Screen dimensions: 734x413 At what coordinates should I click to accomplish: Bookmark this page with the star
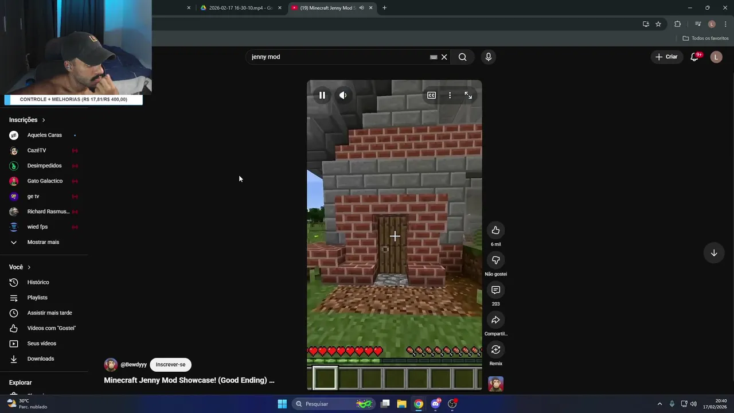pos(658,24)
